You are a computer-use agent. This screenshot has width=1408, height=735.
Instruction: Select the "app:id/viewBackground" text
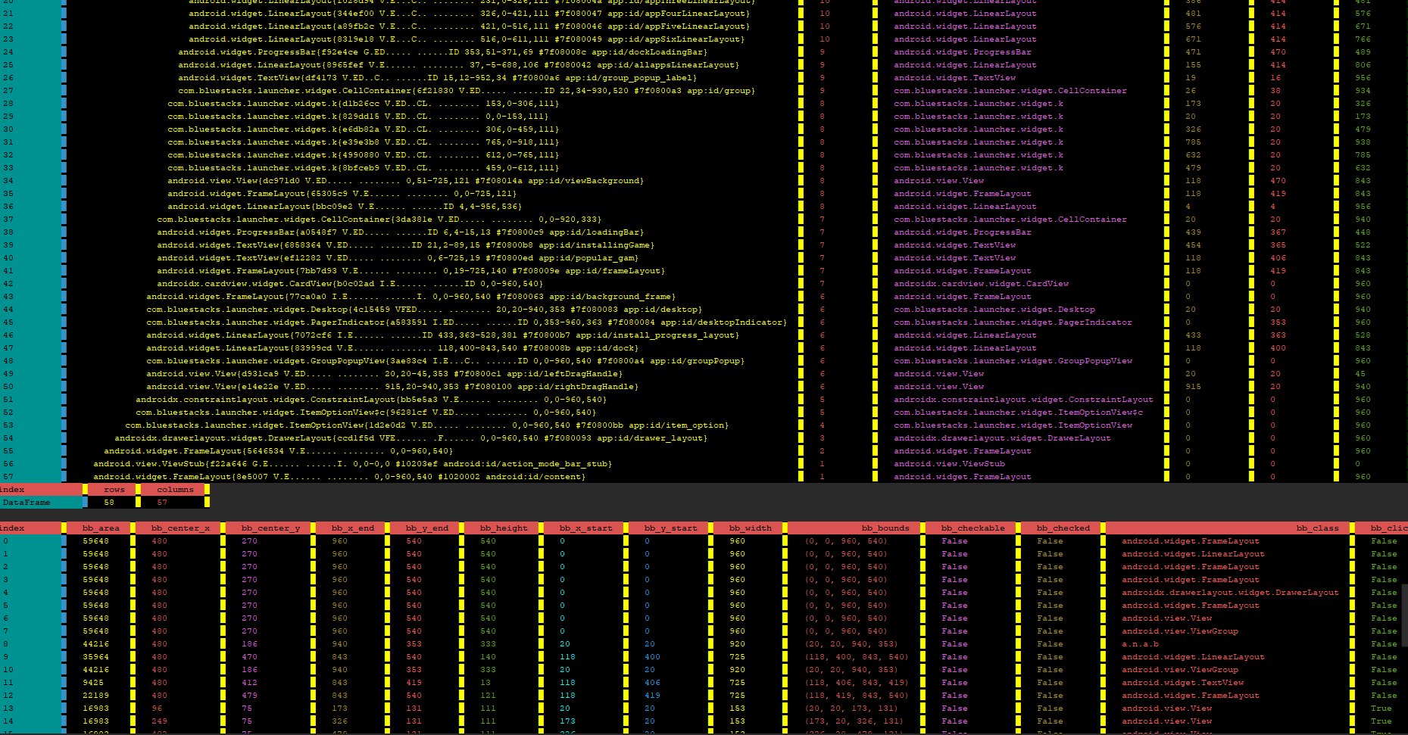pos(584,180)
